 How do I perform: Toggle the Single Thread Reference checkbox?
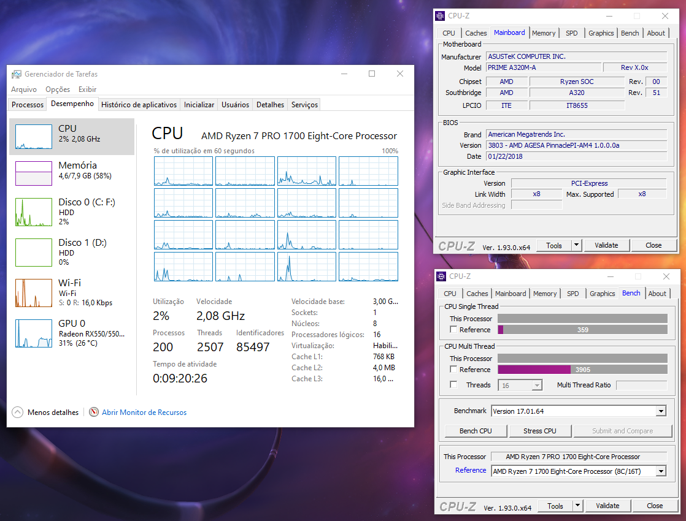click(453, 330)
